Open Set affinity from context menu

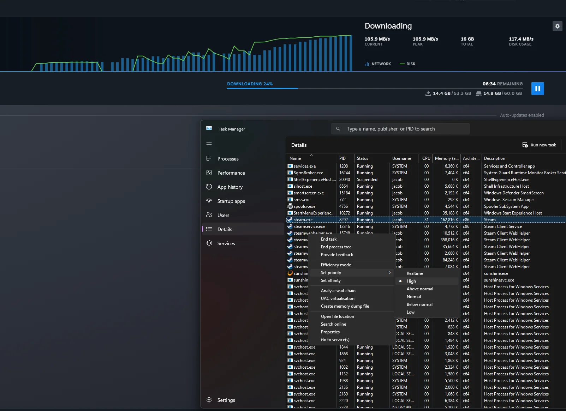[x=351, y=280]
